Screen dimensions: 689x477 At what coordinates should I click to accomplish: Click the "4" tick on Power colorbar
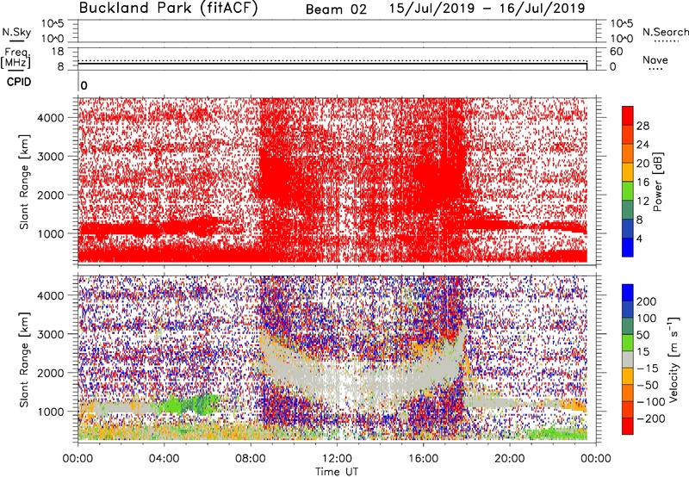[x=640, y=238]
